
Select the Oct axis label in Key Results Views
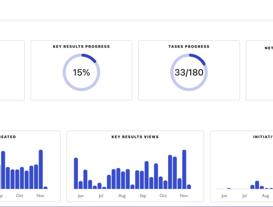coord(163,196)
